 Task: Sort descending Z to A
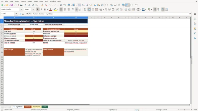[87, 5]
